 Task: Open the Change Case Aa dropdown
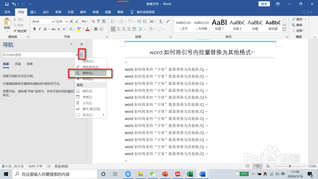(85, 21)
